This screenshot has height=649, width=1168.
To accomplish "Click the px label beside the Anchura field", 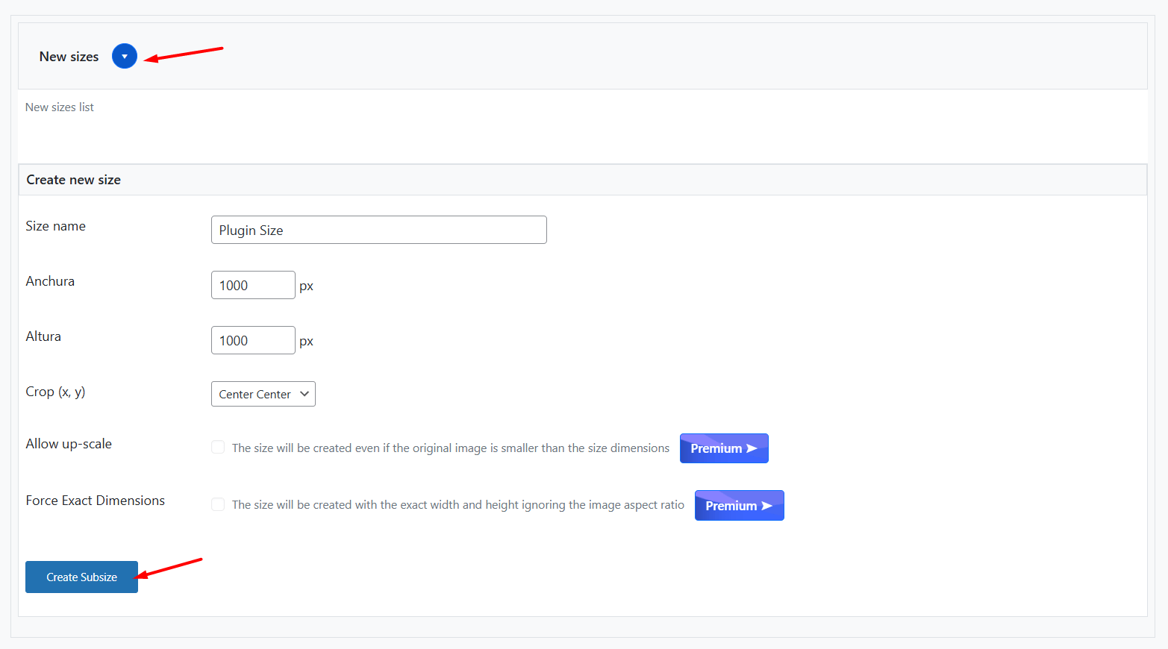I will tap(306, 285).
